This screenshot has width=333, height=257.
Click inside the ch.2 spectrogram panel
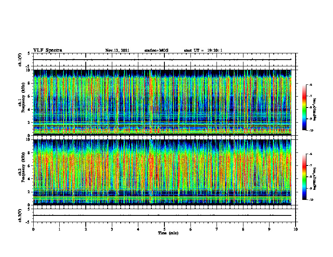tap(162, 172)
